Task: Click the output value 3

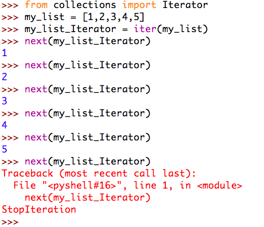Action: (5, 101)
